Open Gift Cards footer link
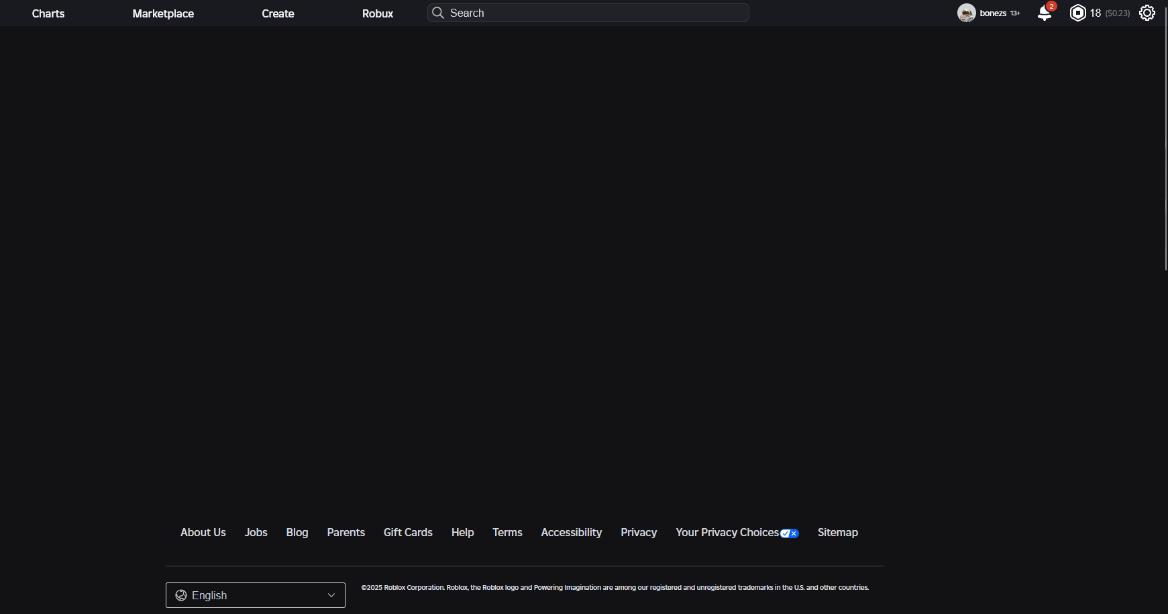The image size is (1168, 614). [408, 532]
